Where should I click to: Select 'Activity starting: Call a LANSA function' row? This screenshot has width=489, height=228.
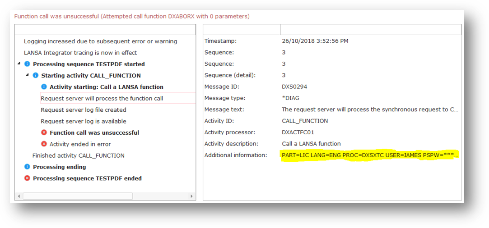tap(107, 87)
